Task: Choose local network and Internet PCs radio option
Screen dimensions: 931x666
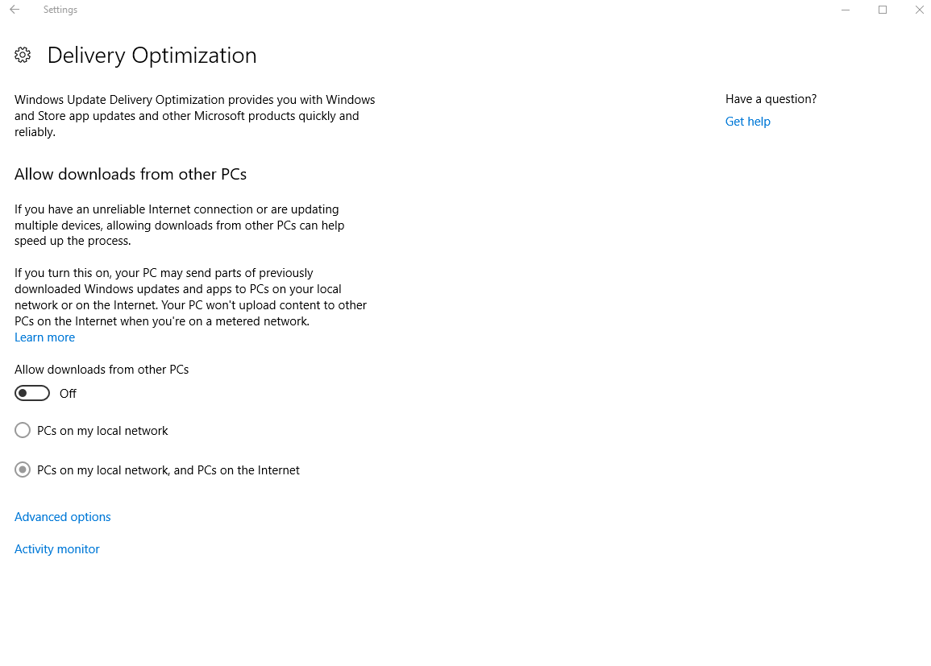Action: click(23, 470)
